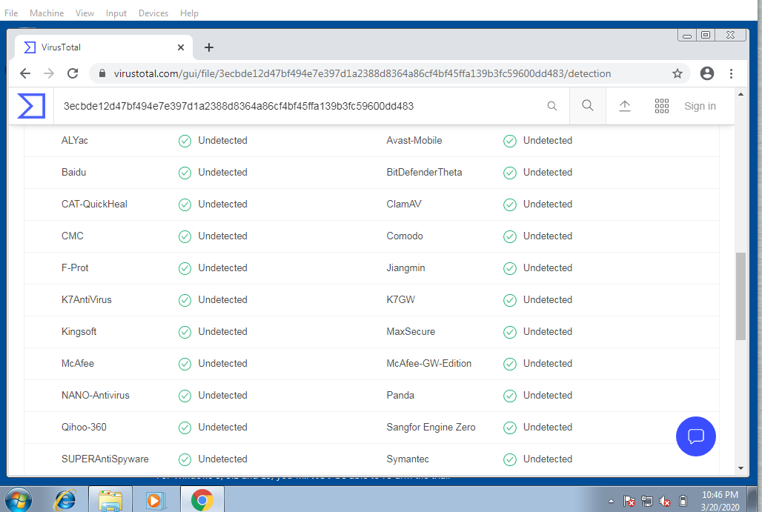Viewport: 762px width, 512px height.
Task: Click the magnifier inside the hash search field
Action: pyautogui.click(x=552, y=106)
